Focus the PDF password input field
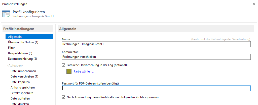258x105 pixels. pos(156,88)
